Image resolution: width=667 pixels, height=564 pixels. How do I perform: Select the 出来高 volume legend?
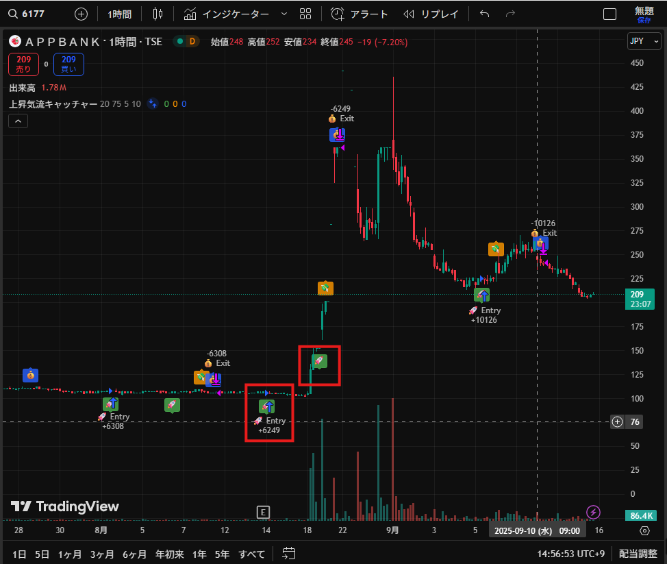pos(22,88)
